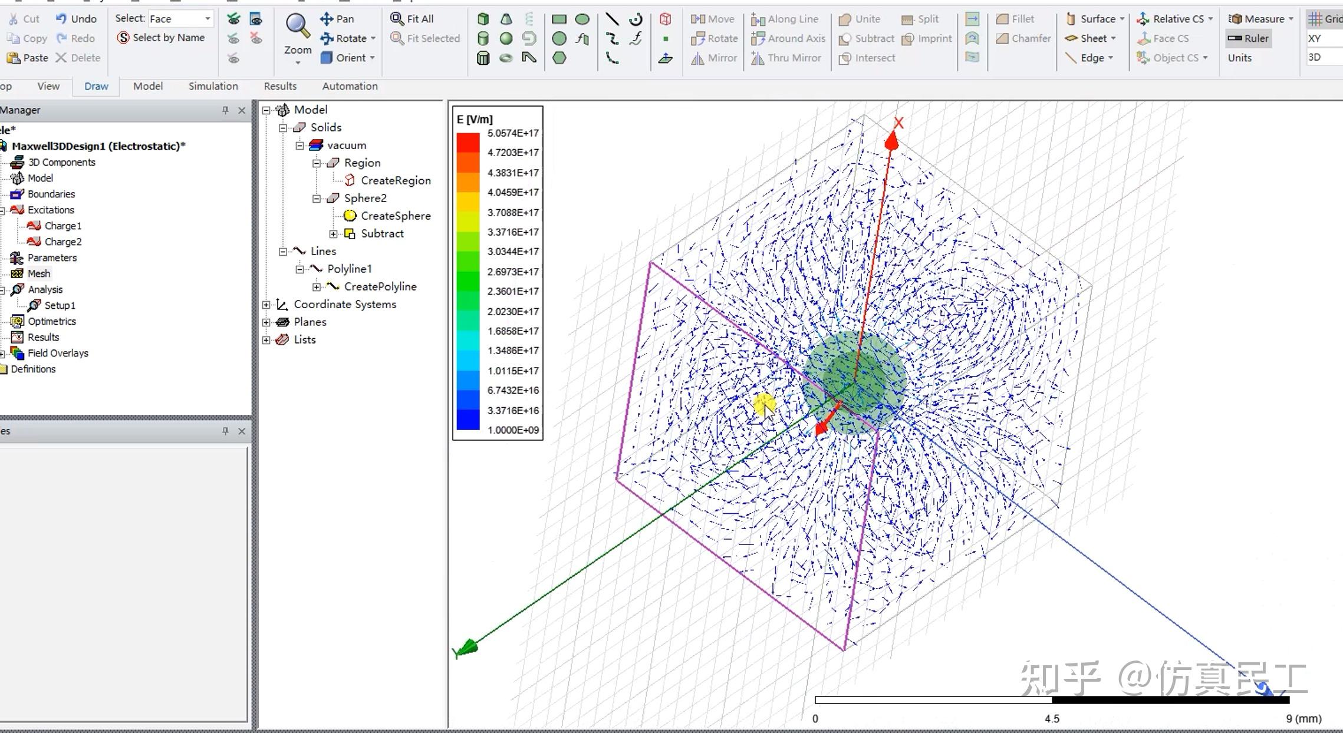This screenshot has height=733, width=1343.
Task: Click the red color legend swatch
Action: 468,143
